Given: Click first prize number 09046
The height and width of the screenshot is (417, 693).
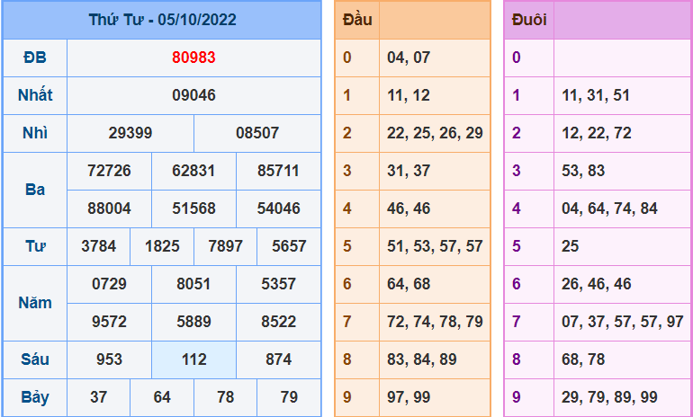Looking at the screenshot, I should pos(193,95).
